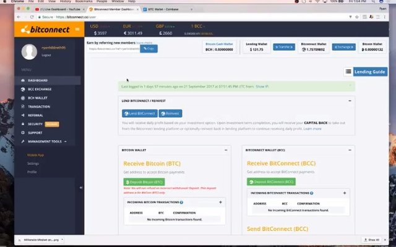Bookmark the page with the star icon

357,17
